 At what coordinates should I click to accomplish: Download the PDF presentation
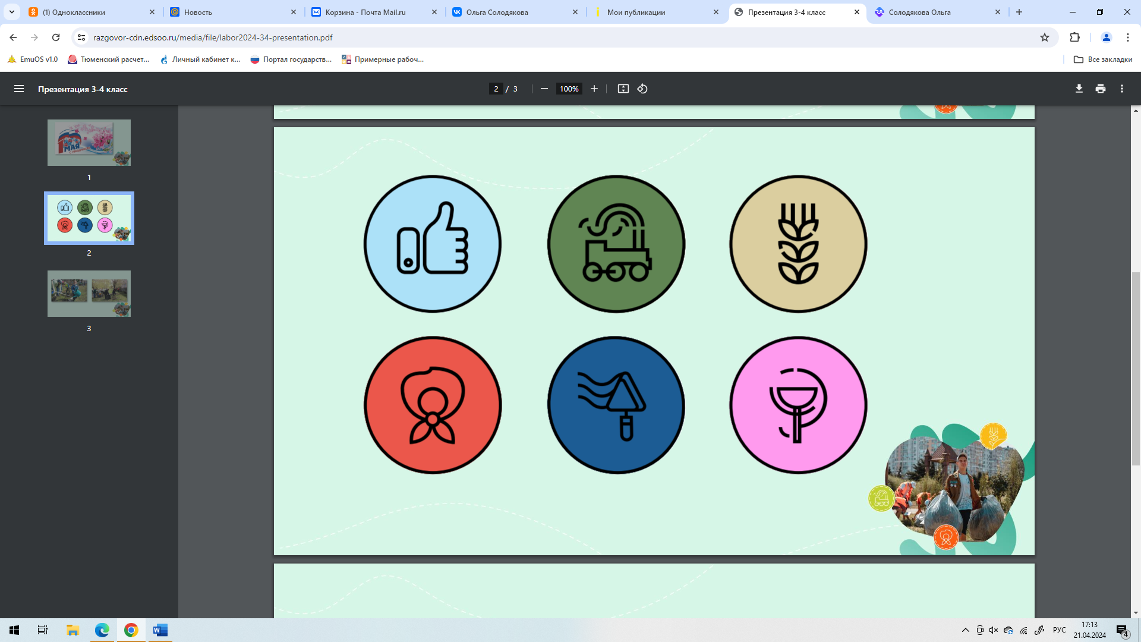pos(1079,89)
